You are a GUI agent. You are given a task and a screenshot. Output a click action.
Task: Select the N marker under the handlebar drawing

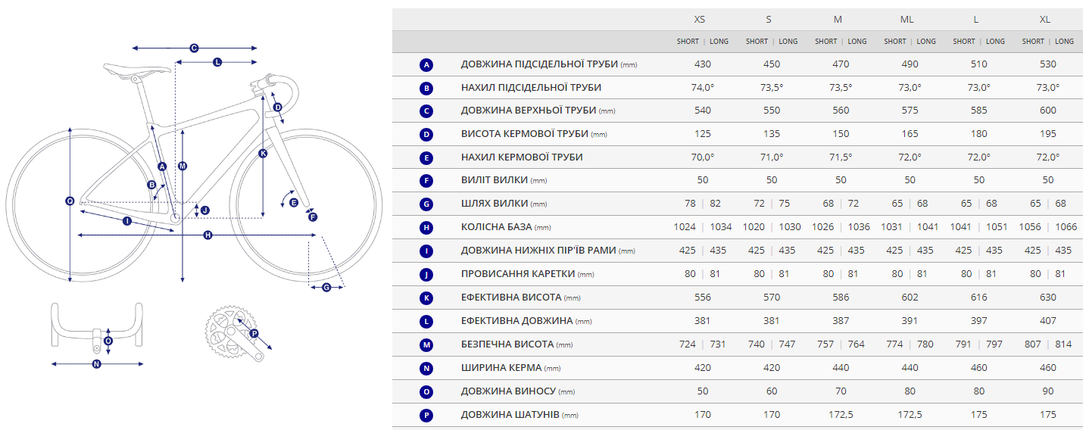(96, 364)
